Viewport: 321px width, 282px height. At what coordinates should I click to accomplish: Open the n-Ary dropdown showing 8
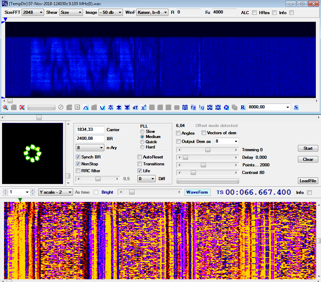[x=90, y=148]
